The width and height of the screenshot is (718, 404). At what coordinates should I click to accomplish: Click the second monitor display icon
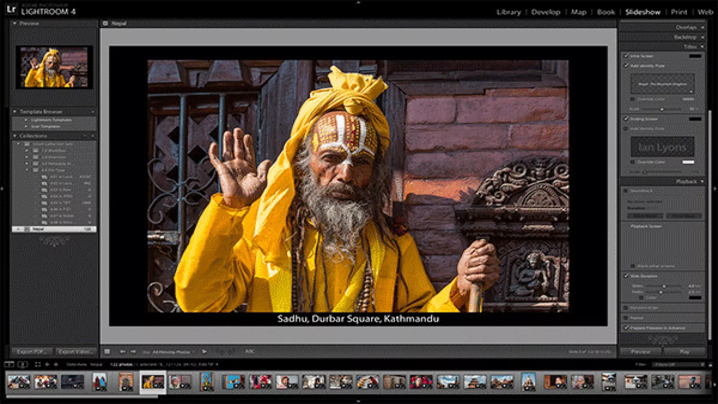tap(22, 364)
